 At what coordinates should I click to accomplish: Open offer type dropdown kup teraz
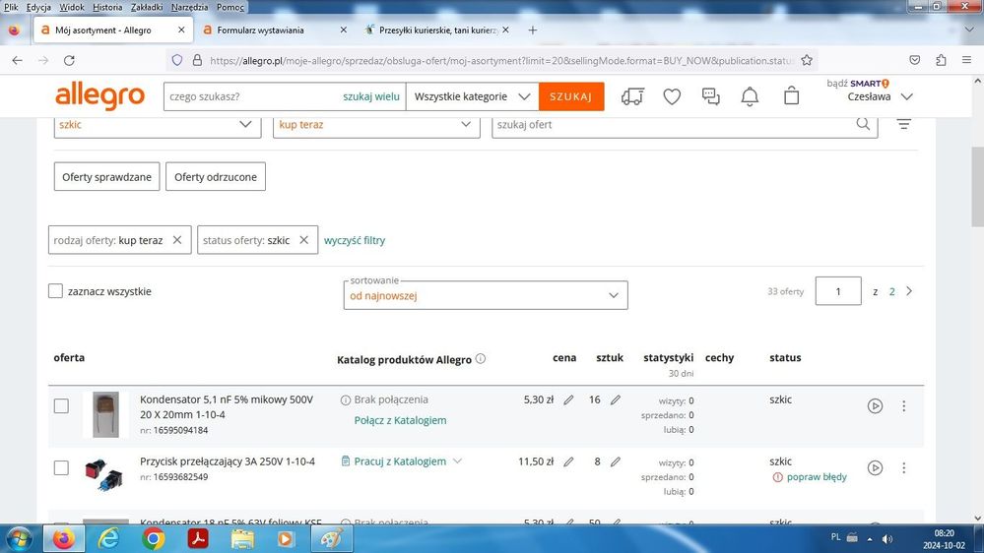pyautogui.click(x=376, y=125)
